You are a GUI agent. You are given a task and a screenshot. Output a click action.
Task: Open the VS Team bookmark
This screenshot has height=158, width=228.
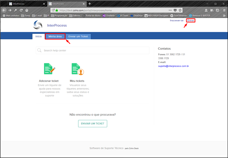coord(123,16)
